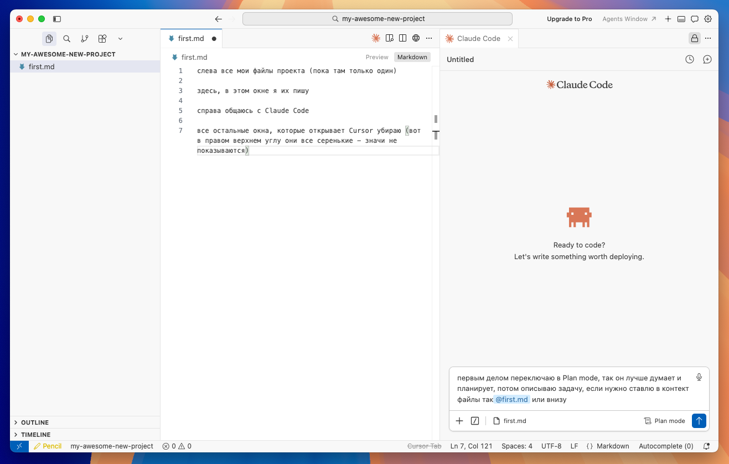Expand additional sidebar views chevron
Screen dimensions: 729x464
coord(120,39)
